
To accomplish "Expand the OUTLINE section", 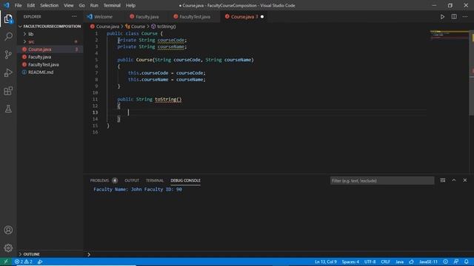I will tap(50, 254).
